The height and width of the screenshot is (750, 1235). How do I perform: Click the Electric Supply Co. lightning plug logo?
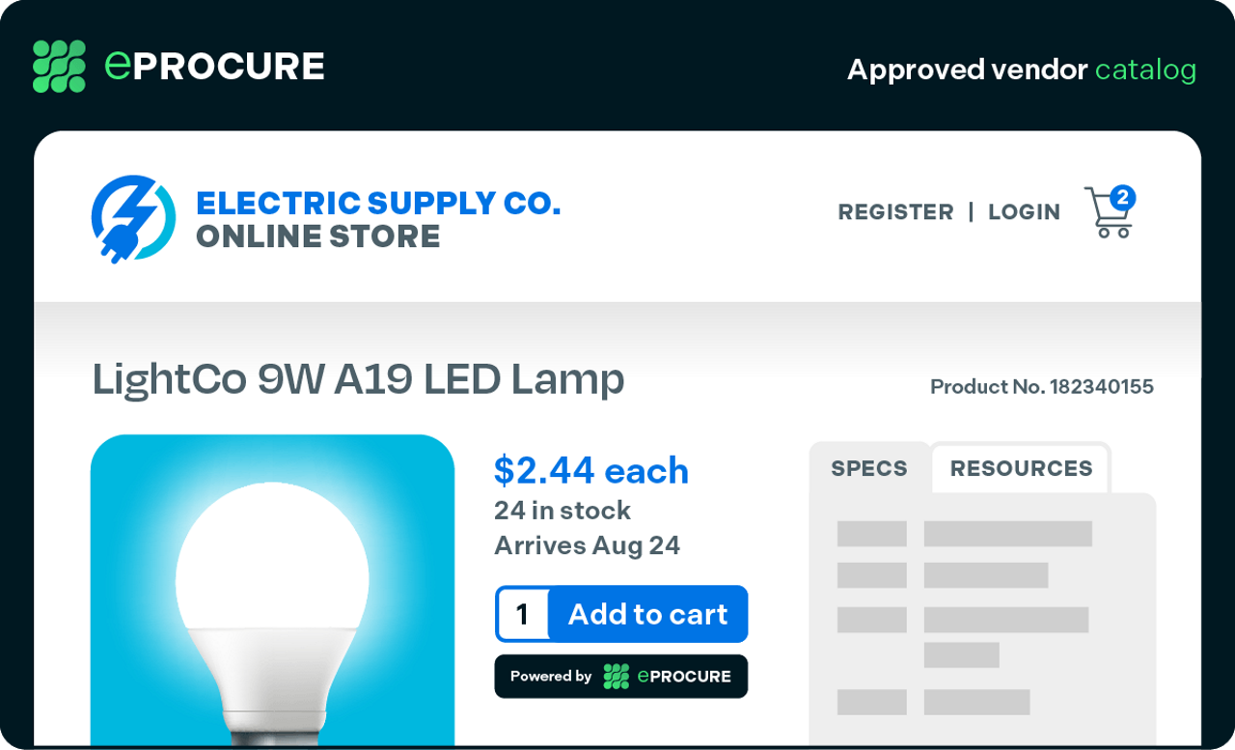tap(134, 218)
